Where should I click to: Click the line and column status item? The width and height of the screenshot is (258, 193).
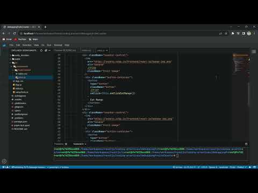pos(190,167)
